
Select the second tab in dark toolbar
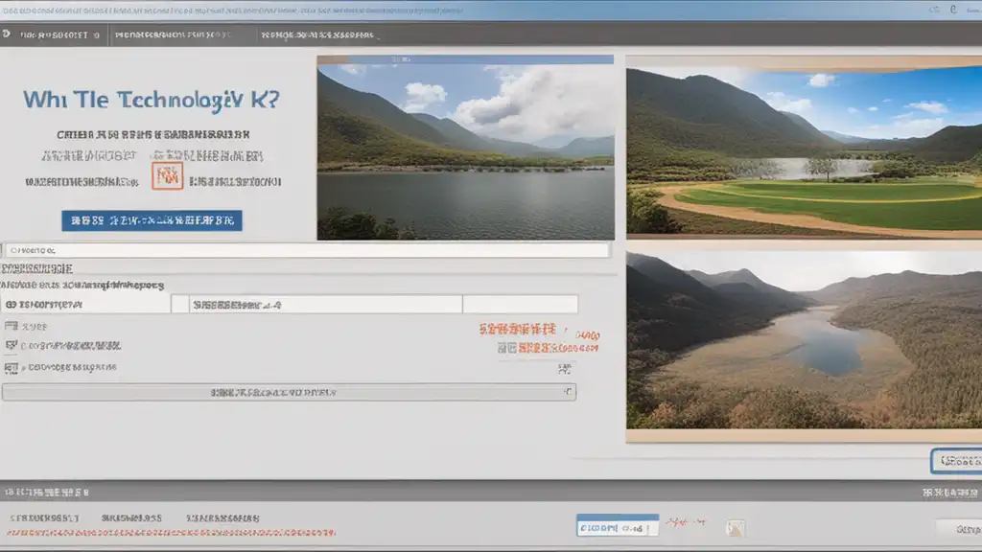(173, 35)
